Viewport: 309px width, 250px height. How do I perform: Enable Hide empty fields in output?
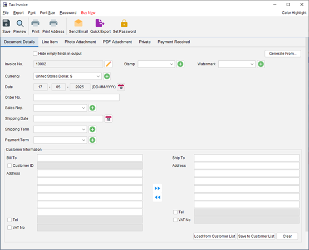pyautogui.click(x=35, y=54)
